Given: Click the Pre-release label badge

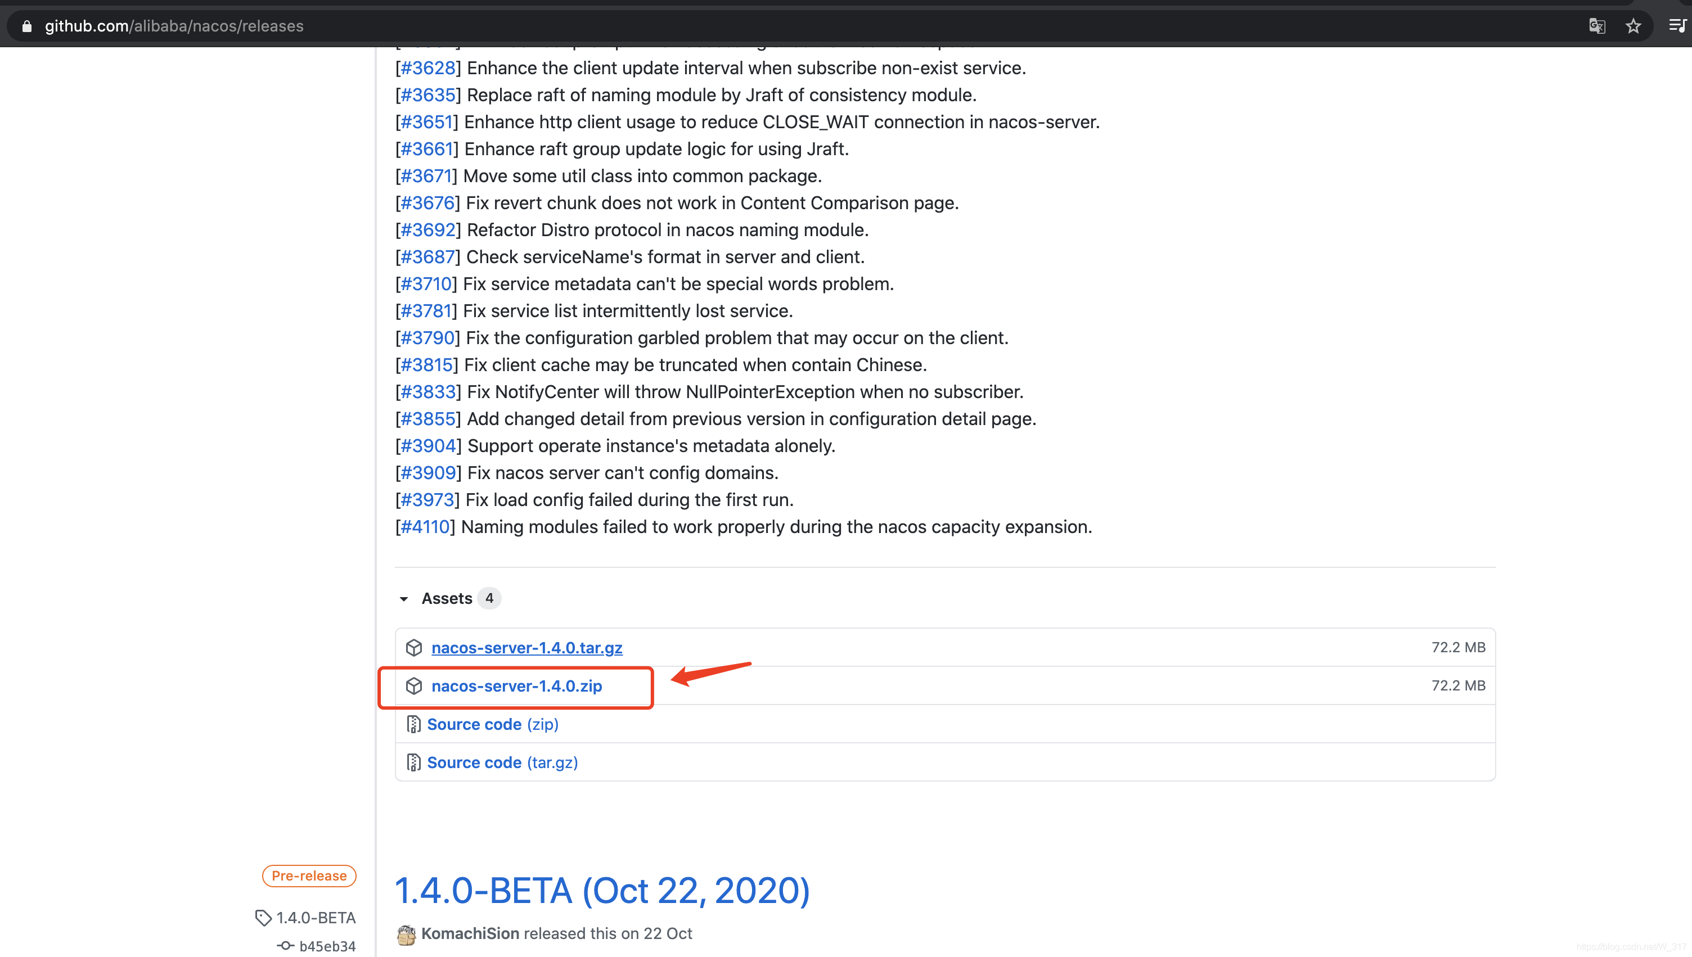Looking at the screenshot, I should pyautogui.click(x=309, y=875).
